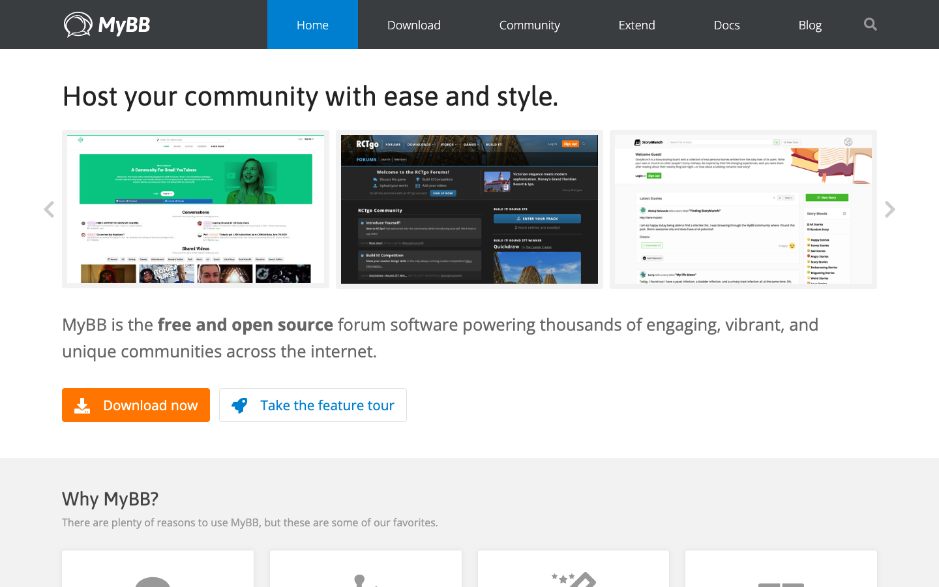Open the Download menu item
Viewport: 939px width, 587px height.
413,25
